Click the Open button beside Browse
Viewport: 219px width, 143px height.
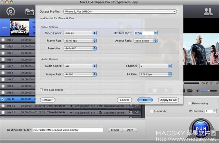coord(130,130)
